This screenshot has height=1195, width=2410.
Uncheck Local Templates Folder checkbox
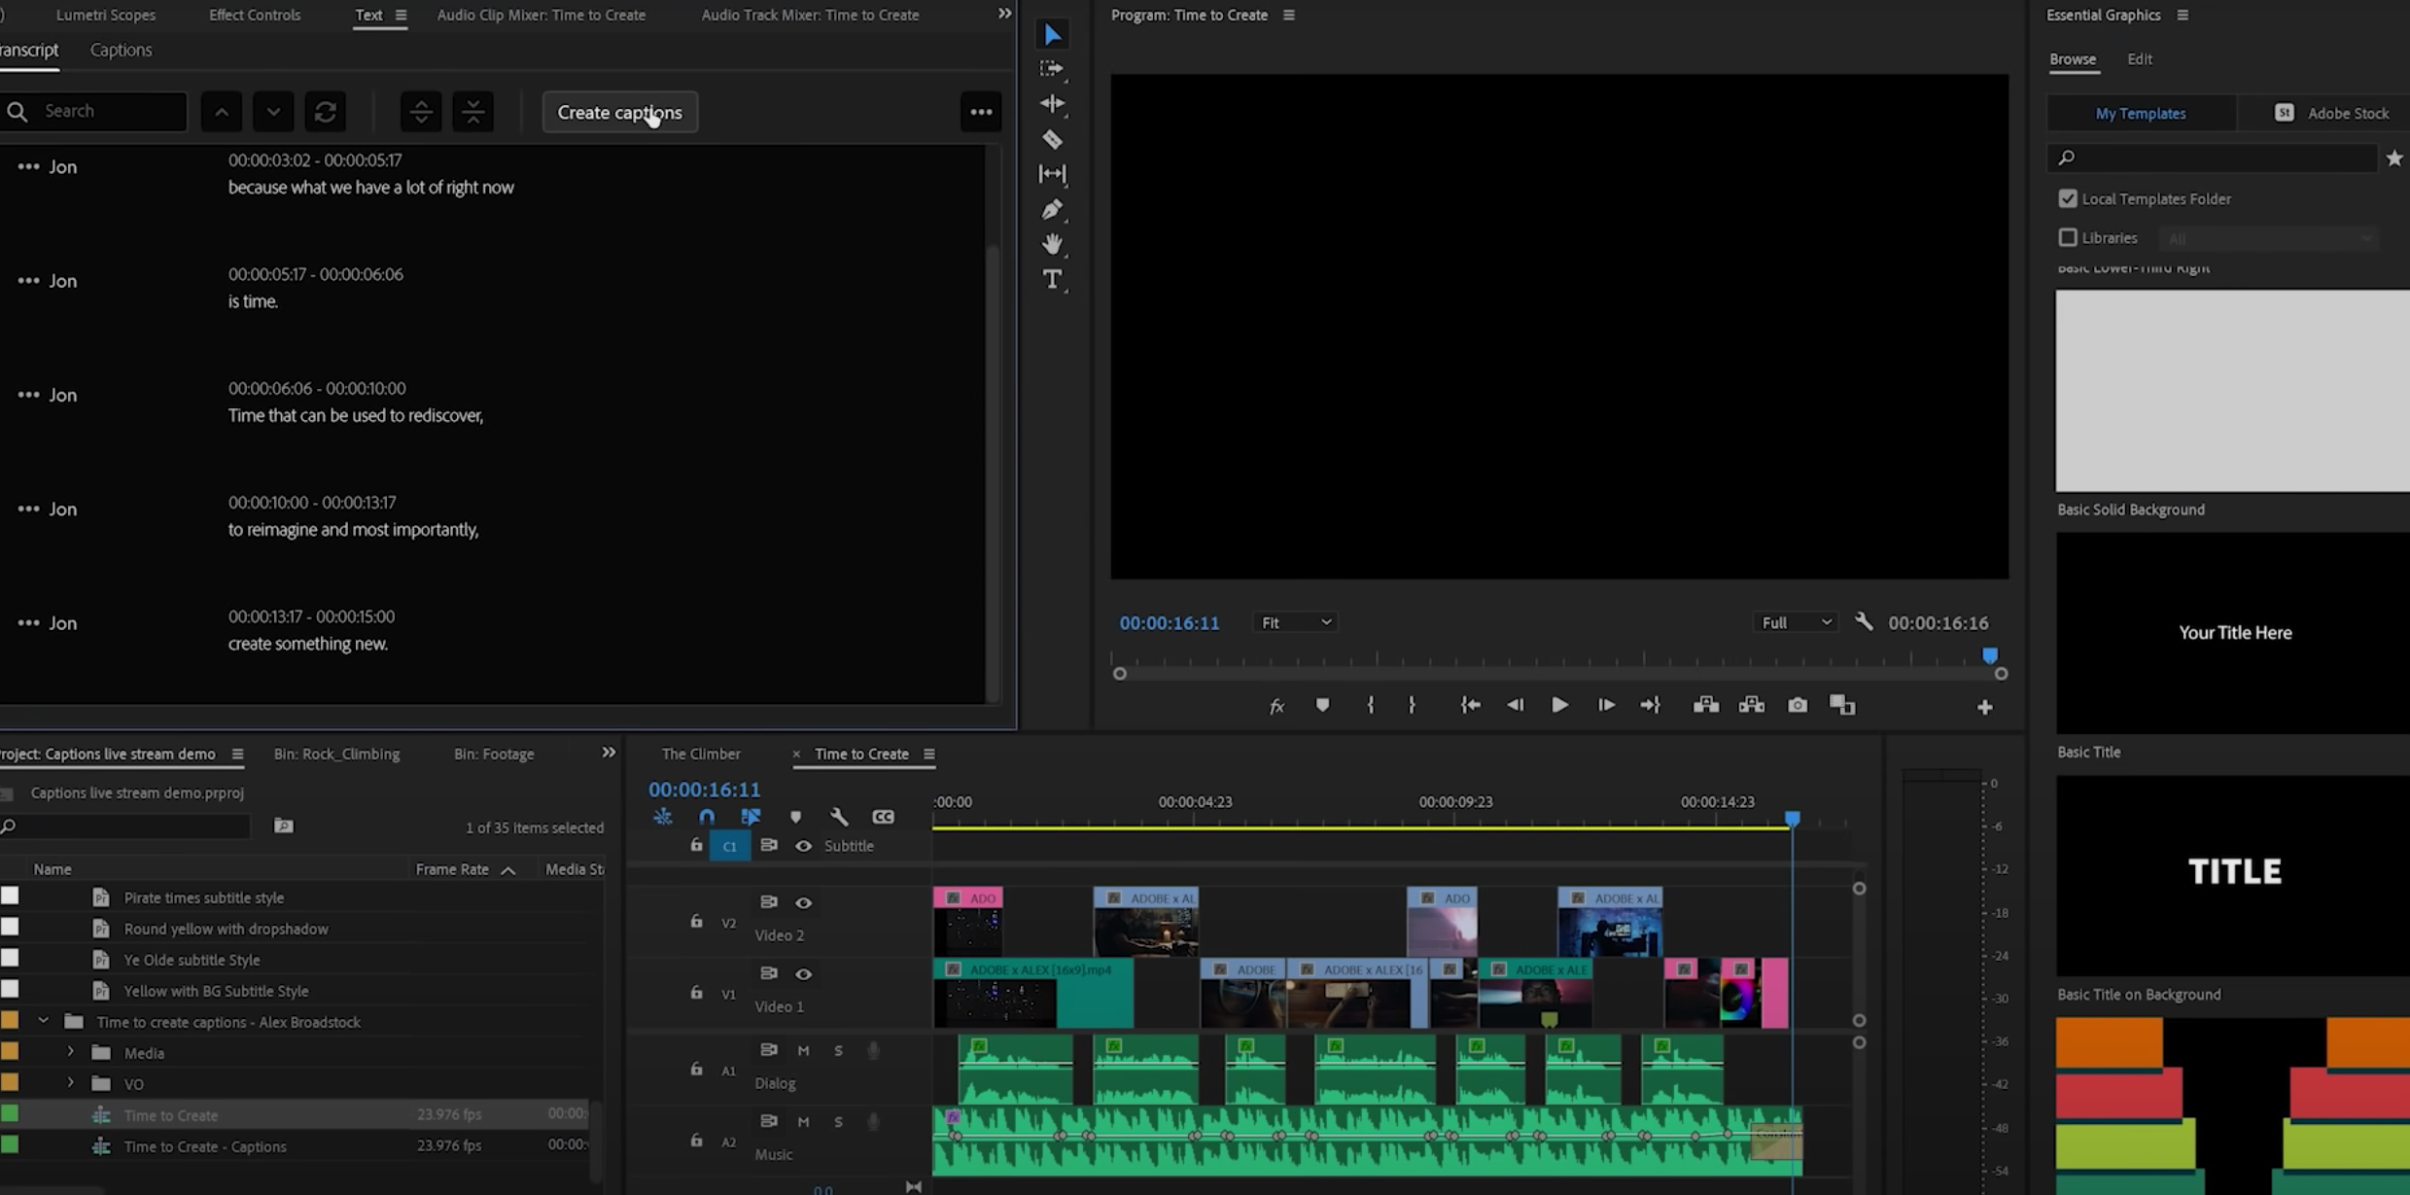coord(2068,198)
